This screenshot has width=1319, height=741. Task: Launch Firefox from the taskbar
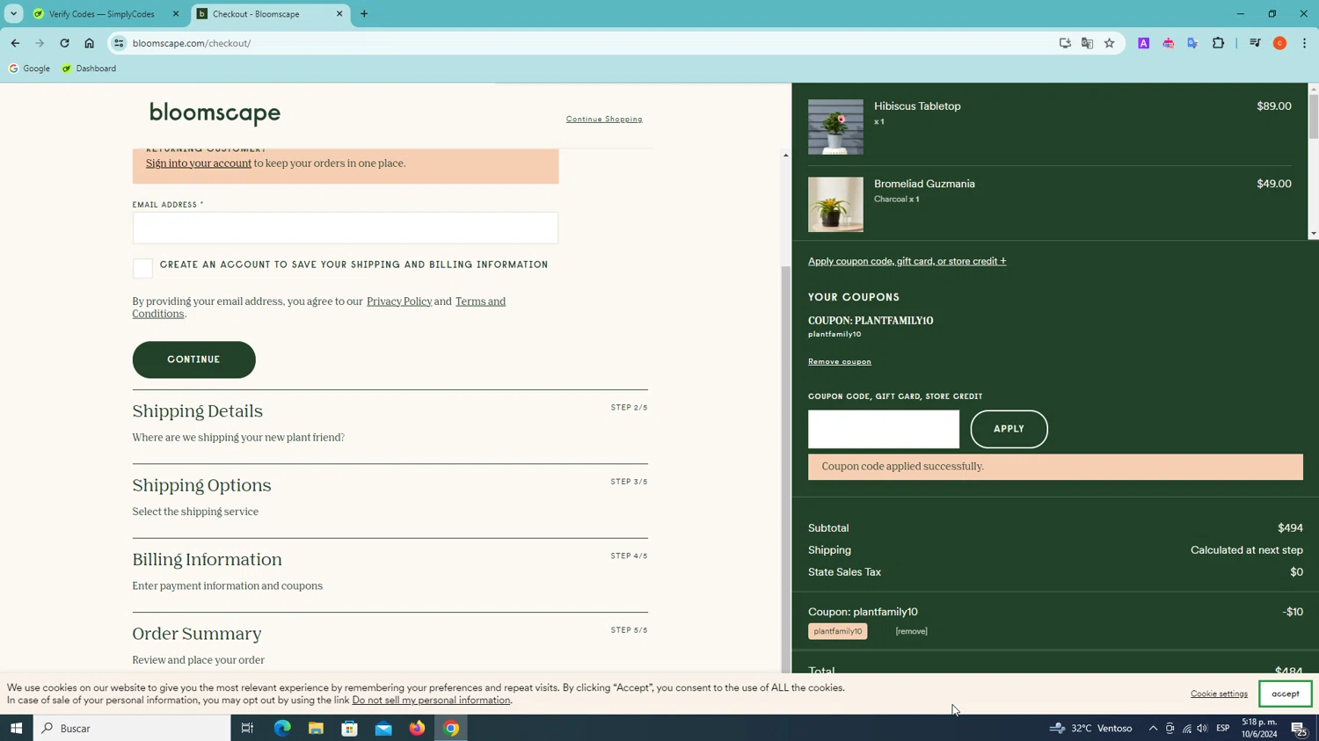tap(417, 728)
